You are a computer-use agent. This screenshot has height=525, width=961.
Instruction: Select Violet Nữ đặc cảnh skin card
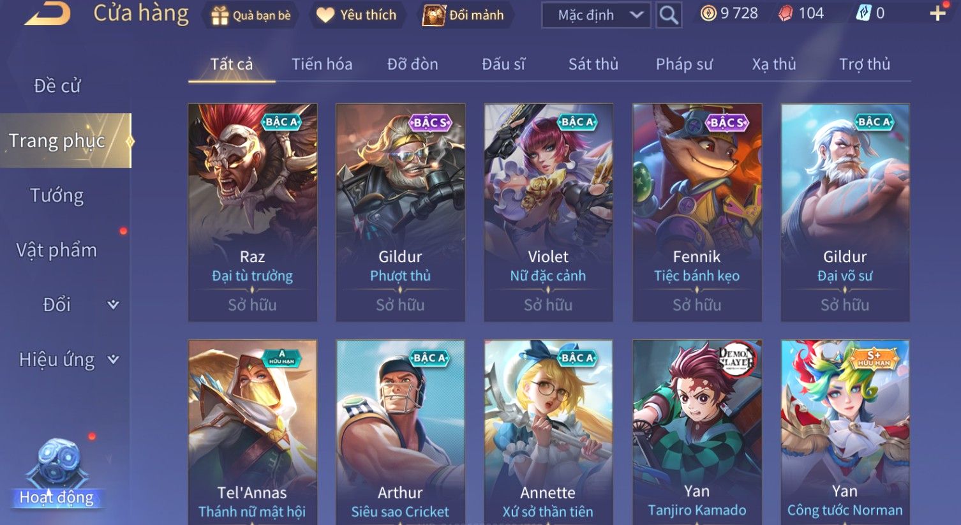click(548, 212)
